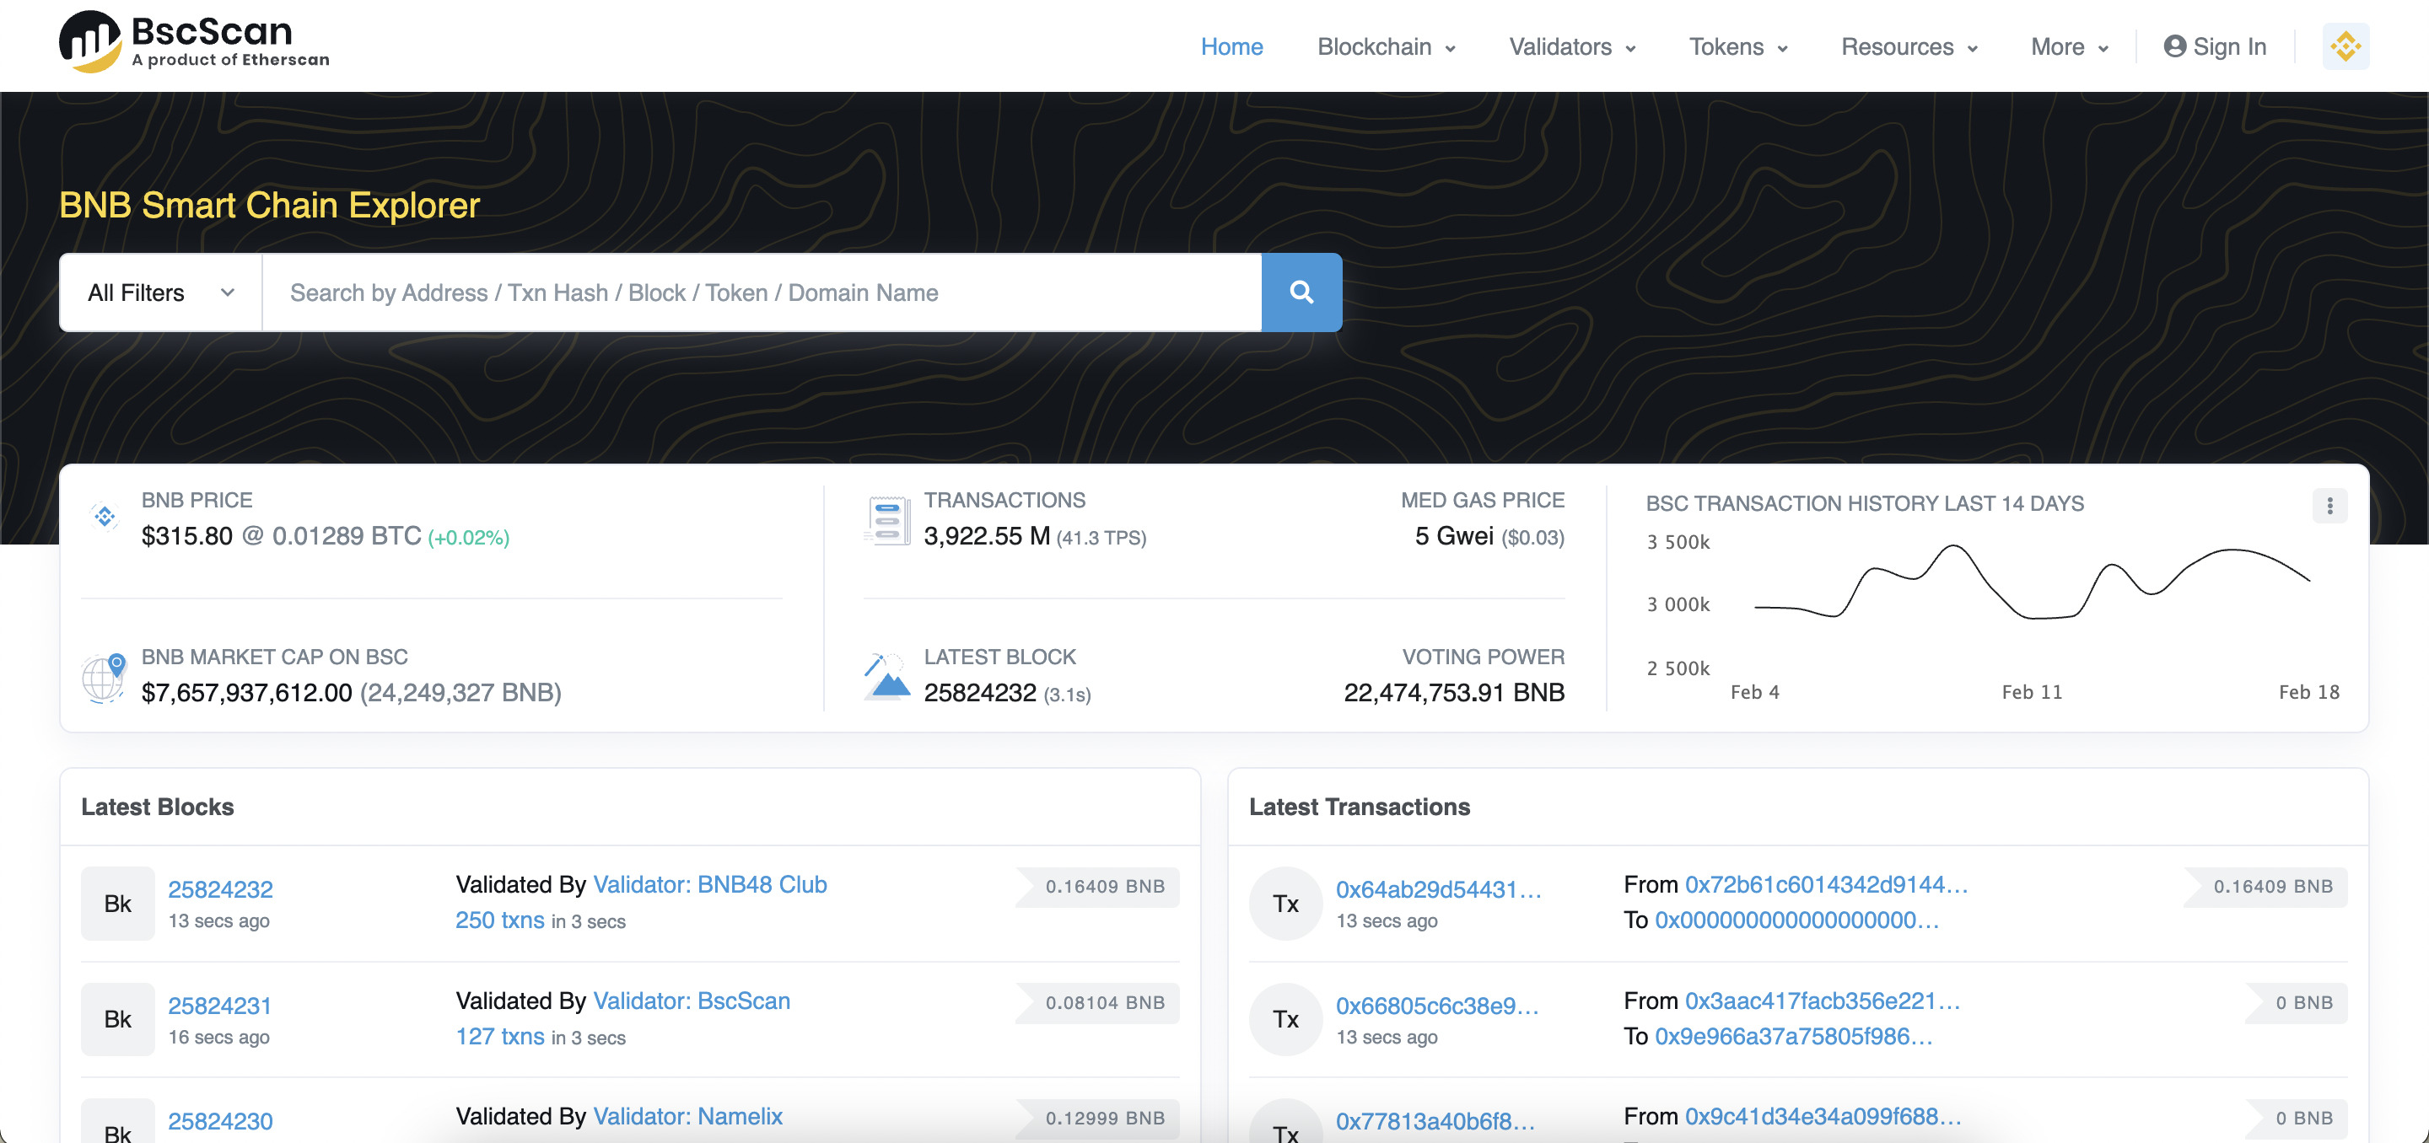The width and height of the screenshot is (2429, 1143).
Task: Open To address 0x9e966a37a75805f986…
Action: (1793, 1036)
